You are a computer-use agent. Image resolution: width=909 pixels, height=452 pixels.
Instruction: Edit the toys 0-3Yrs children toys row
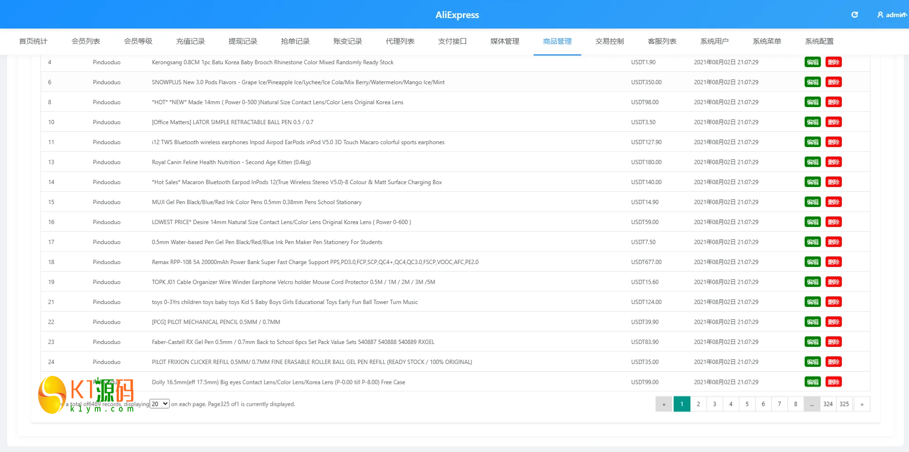pos(813,302)
